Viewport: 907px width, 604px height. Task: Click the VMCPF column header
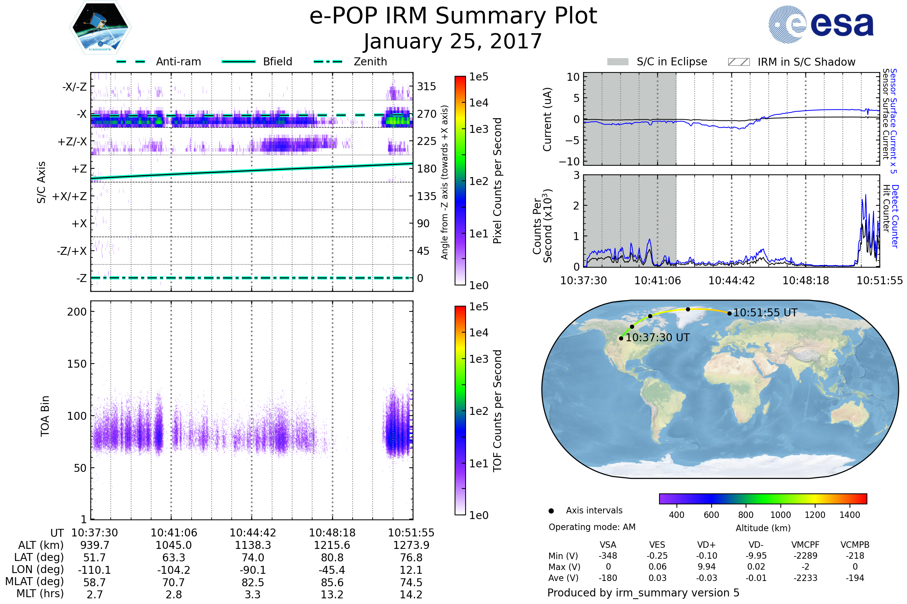point(805,545)
